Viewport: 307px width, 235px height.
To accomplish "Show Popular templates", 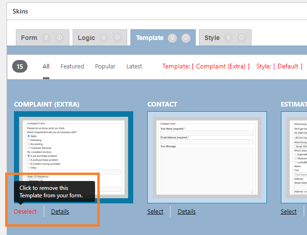I will [105, 67].
